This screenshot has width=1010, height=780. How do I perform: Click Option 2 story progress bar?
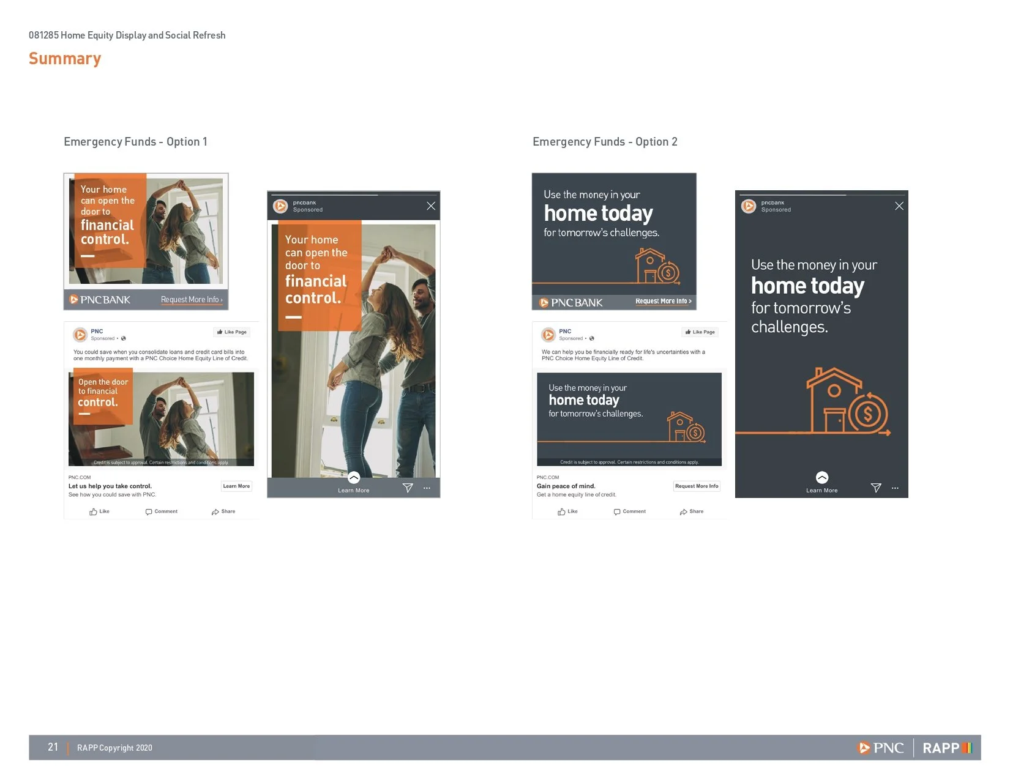821,195
